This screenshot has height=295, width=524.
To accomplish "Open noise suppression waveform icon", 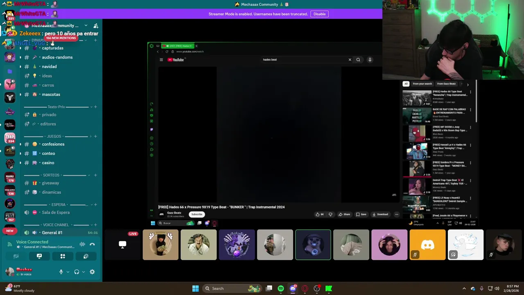I will tap(82, 244).
